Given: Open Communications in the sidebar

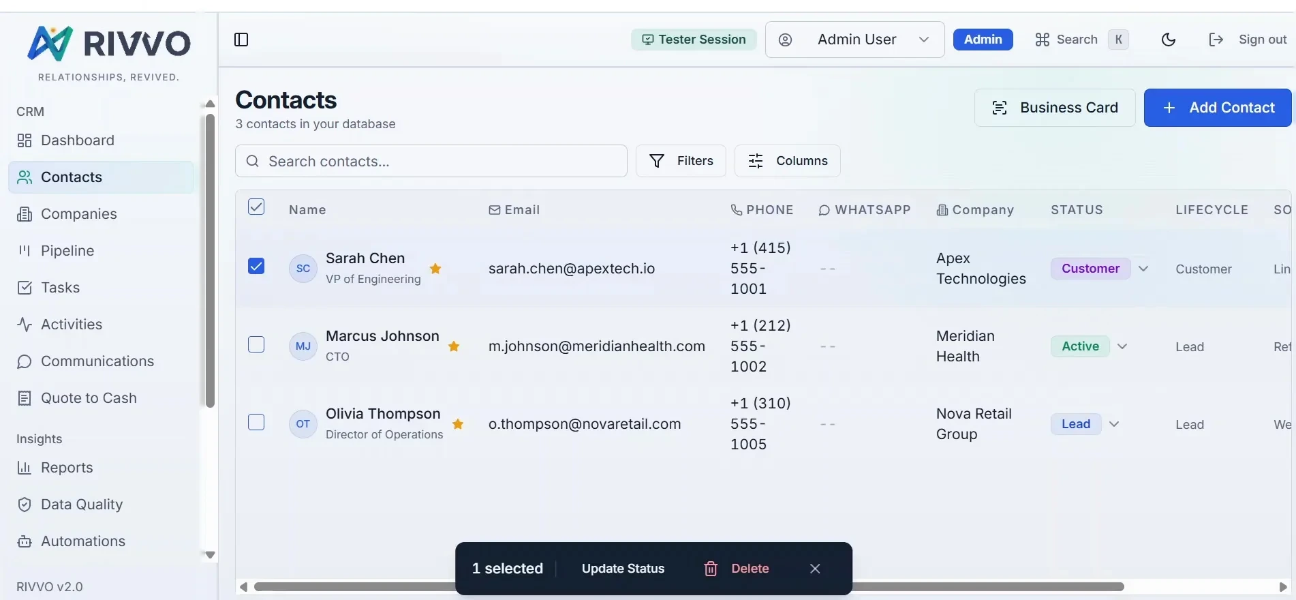Looking at the screenshot, I should (101, 361).
